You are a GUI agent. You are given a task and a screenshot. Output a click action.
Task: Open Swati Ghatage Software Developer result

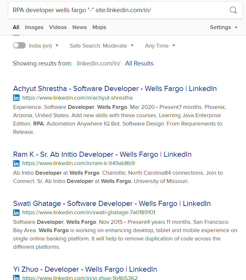[112, 204]
